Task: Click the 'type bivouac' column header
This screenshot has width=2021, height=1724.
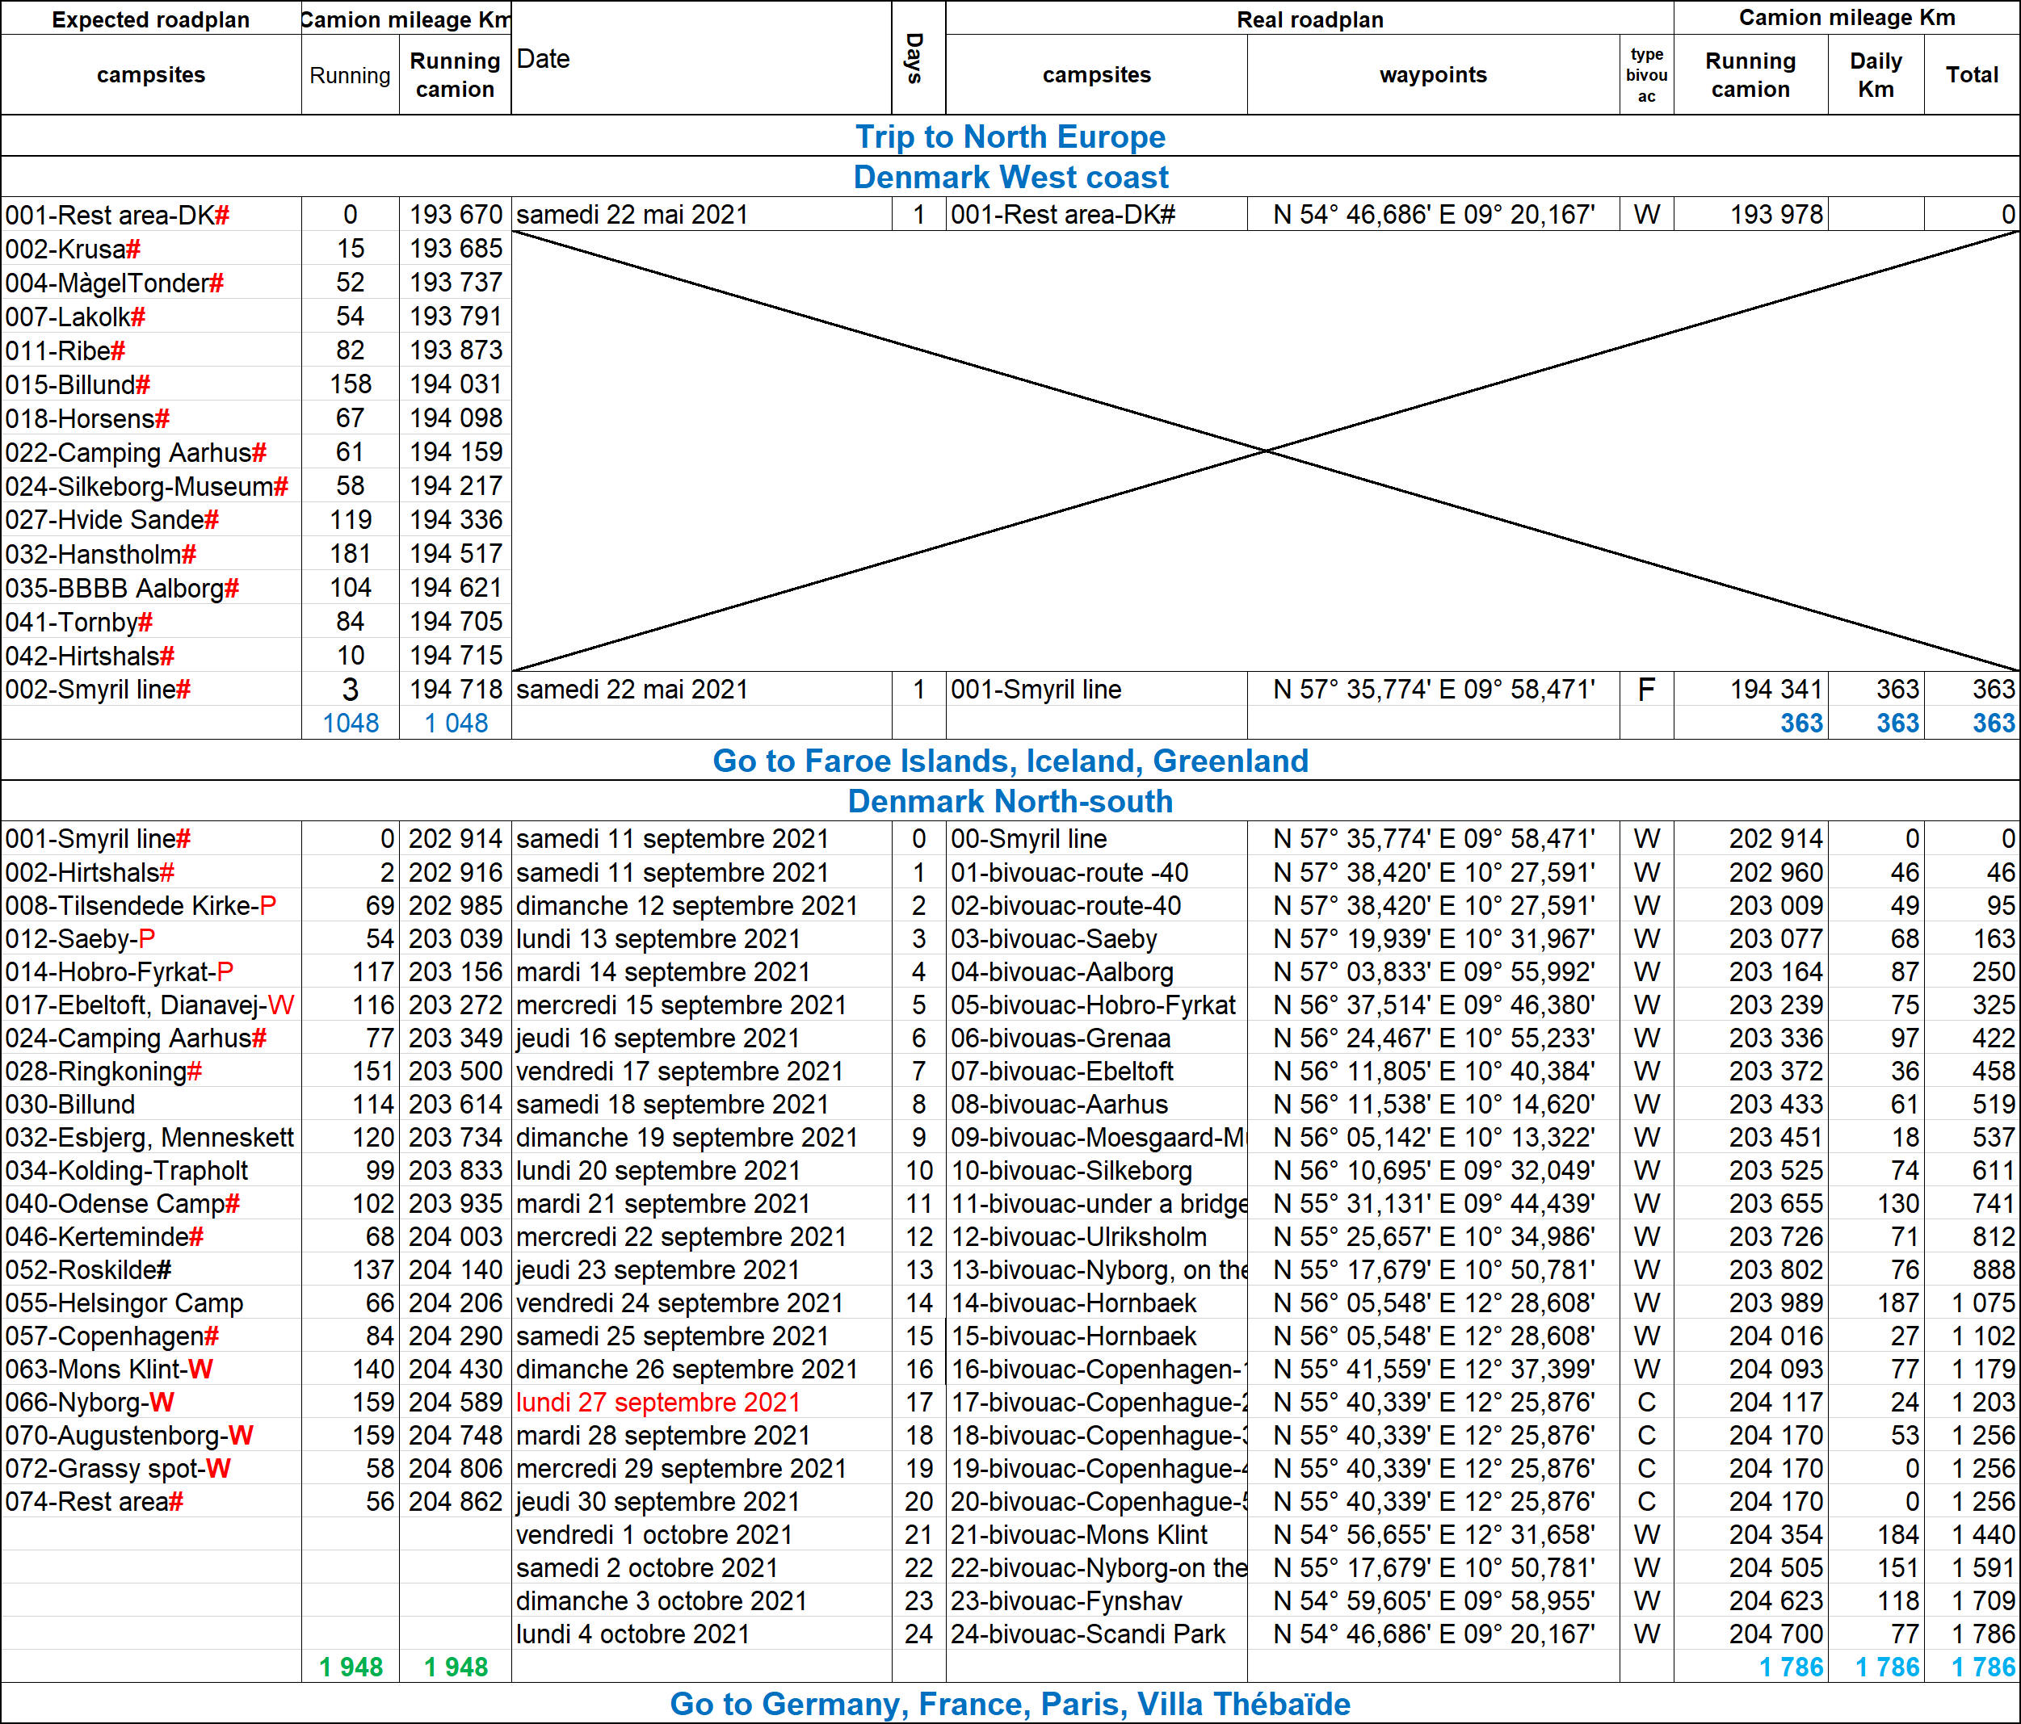Action: (1645, 75)
